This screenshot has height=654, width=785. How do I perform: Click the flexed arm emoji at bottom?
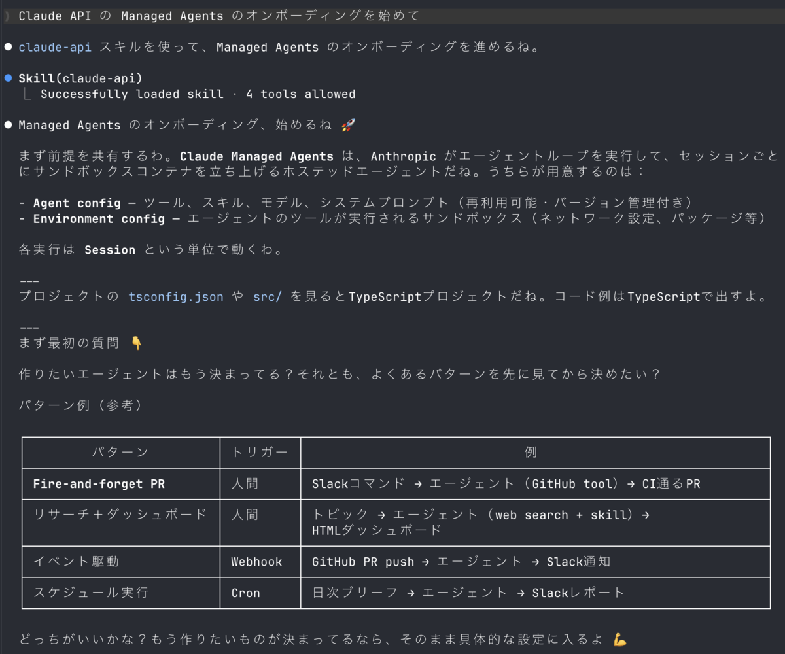(620, 639)
